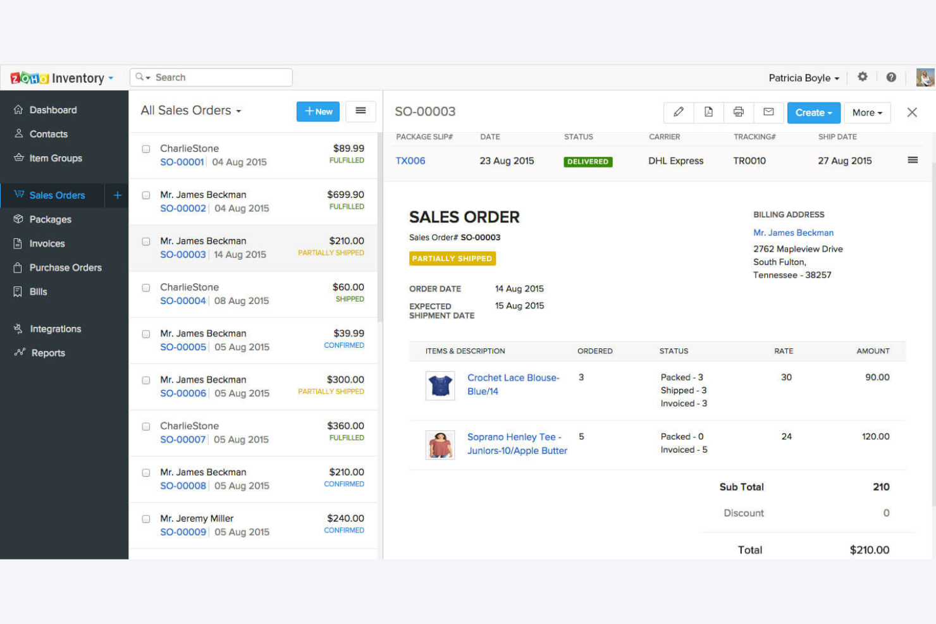Screen dimensions: 936x624
Task: Check the SO-00009 Jeremy Miller checkbox
Action: pos(146,519)
